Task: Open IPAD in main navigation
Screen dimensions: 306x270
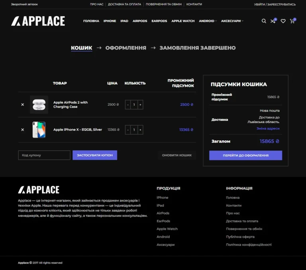Action: tap(124, 21)
